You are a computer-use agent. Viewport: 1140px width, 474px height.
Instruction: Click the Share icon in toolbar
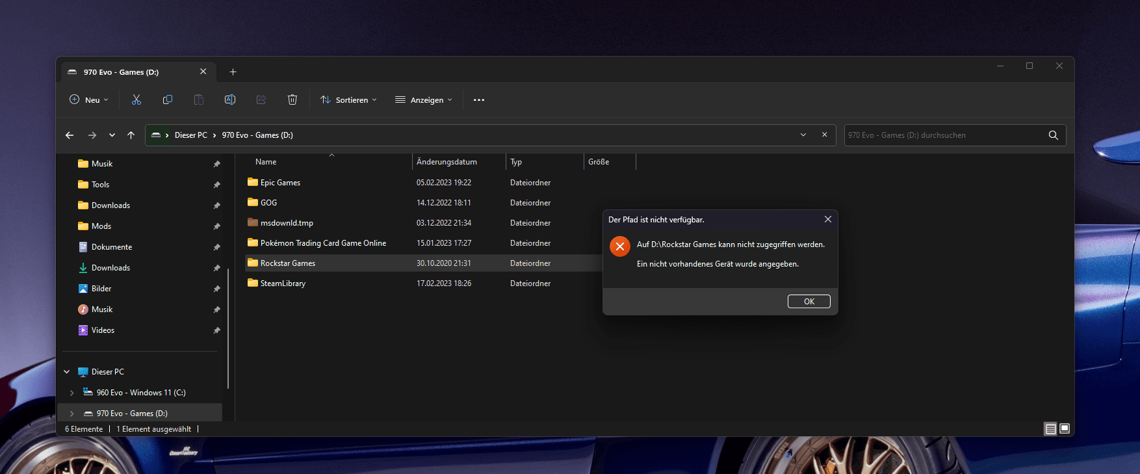coord(261,99)
